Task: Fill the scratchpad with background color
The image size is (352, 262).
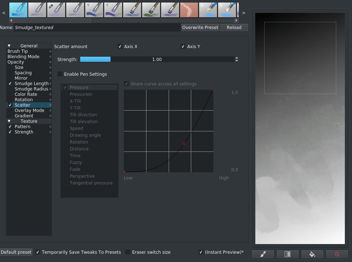Action: (x=312, y=254)
